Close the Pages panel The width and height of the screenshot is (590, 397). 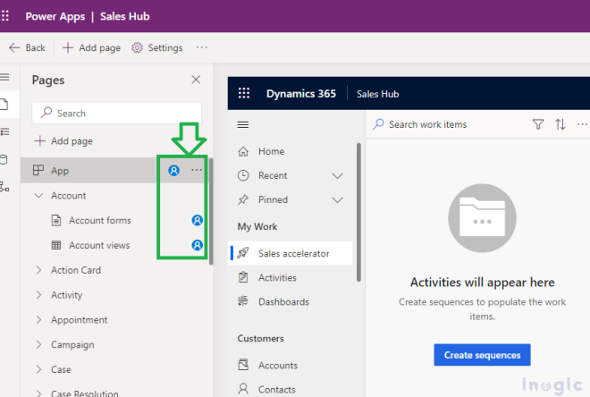pyautogui.click(x=196, y=80)
